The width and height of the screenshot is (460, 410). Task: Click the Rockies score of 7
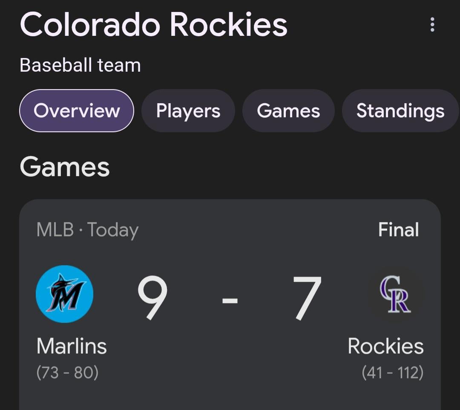(x=307, y=298)
